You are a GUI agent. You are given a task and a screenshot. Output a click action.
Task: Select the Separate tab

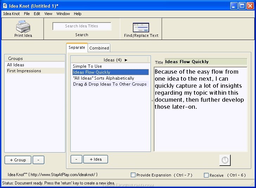[x=77, y=47]
